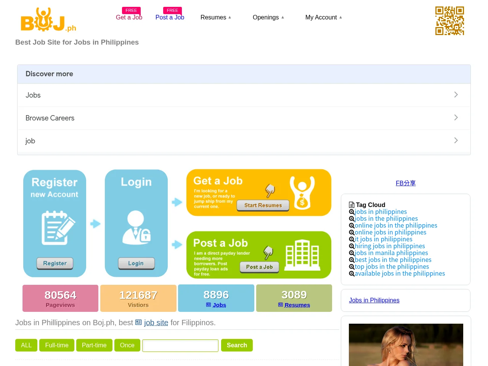
Task: Expand the Jobs row chevron
Action: [456, 95]
